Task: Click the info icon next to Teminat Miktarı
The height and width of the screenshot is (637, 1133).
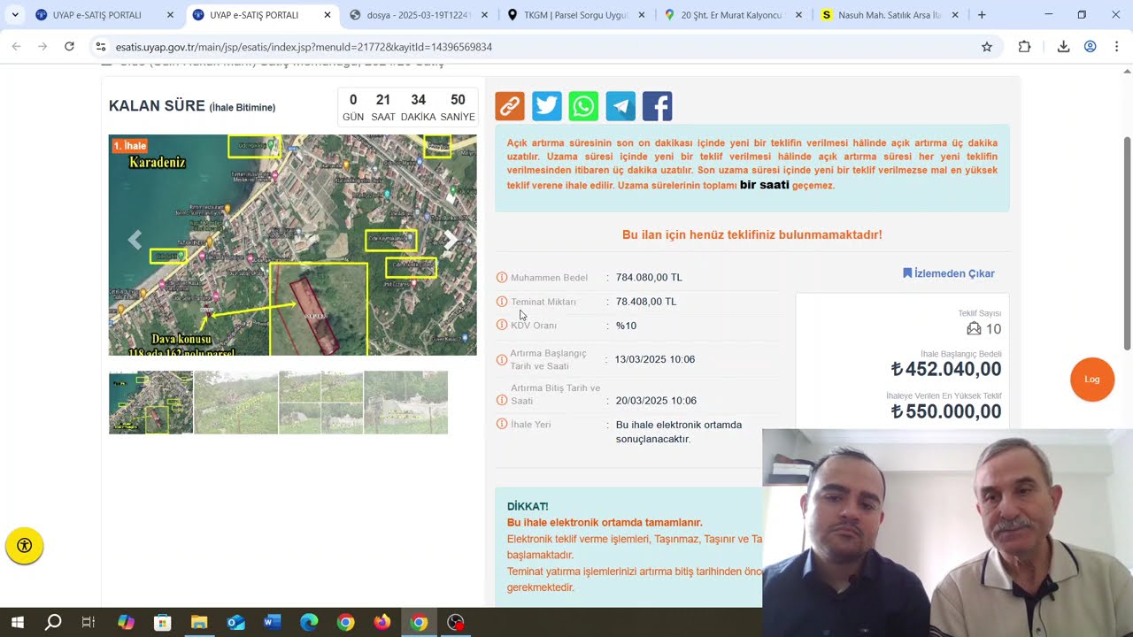Action: pos(502,302)
